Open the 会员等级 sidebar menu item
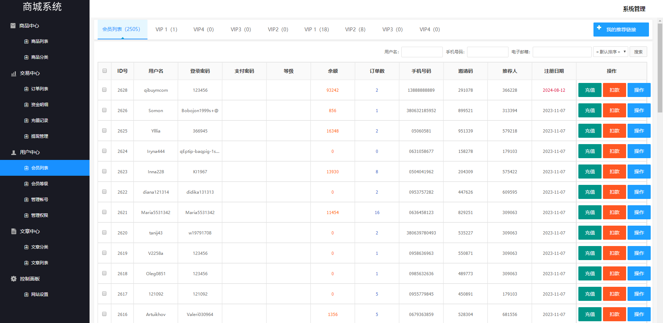This screenshot has width=663, height=323. pos(40,184)
